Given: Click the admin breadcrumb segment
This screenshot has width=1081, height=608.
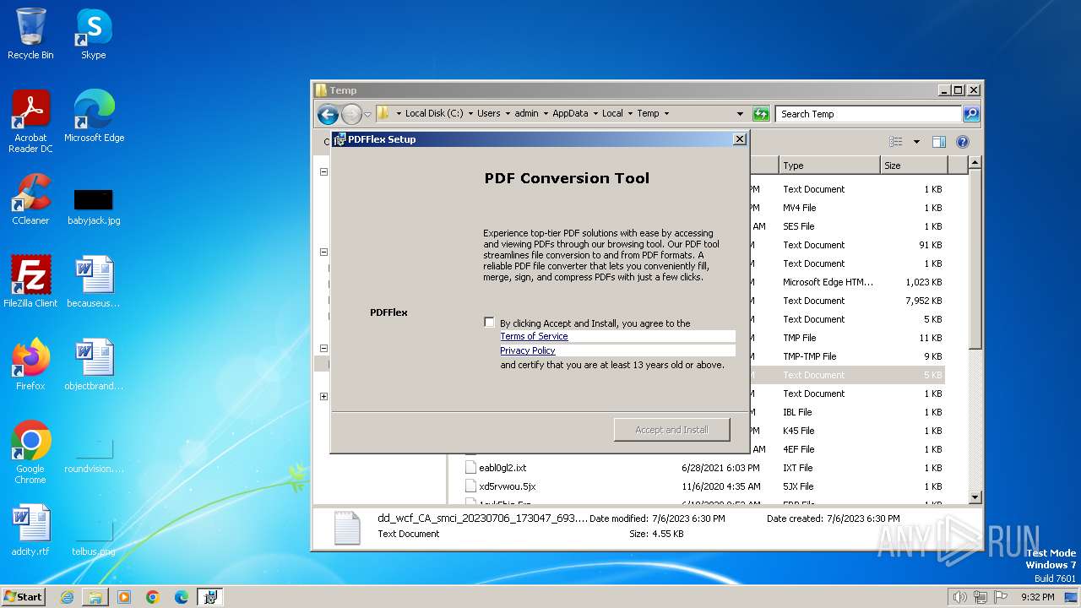Looking at the screenshot, I should pyautogui.click(x=526, y=114).
